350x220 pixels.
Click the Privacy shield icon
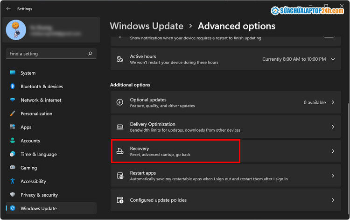point(13,194)
